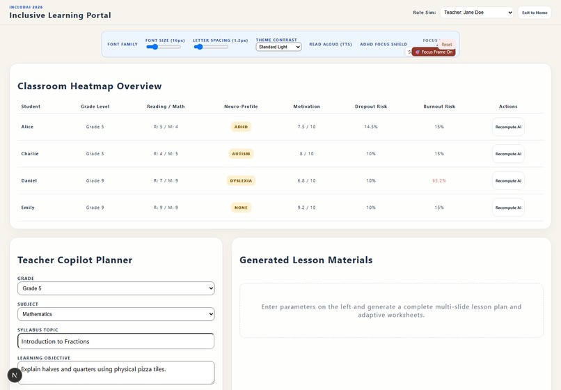The height and width of the screenshot is (390, 561).
Task: Adjust the Font Size slider
Action: point(163,47)
